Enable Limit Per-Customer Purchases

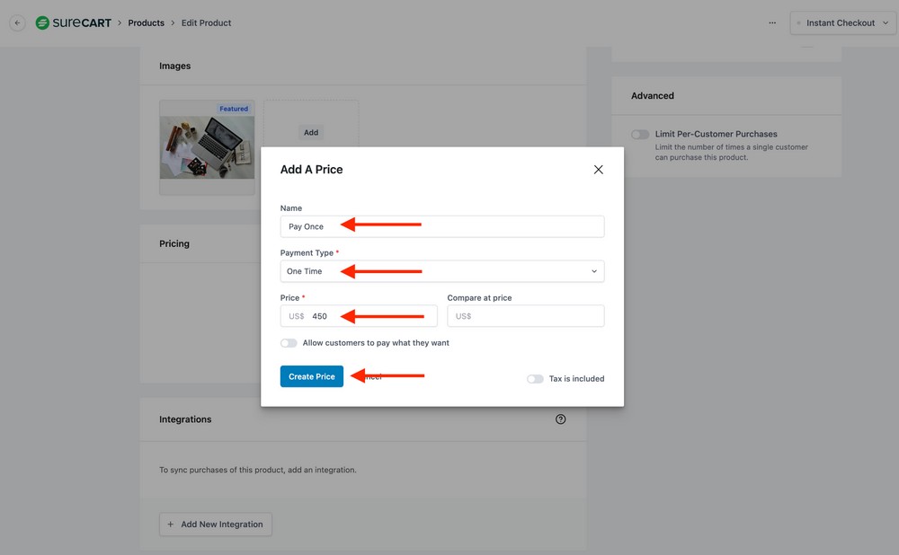638,133
